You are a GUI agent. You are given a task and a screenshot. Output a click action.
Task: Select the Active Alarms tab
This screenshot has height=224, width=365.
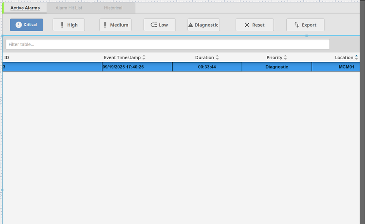tap(25, 8)
